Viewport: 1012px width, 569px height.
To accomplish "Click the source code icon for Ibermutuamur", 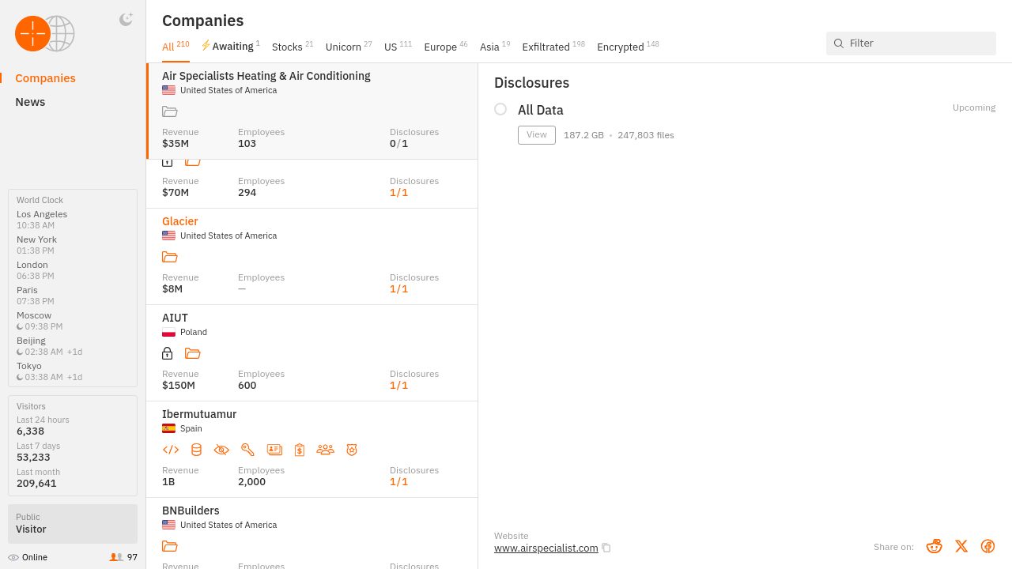I will [170, 450].
